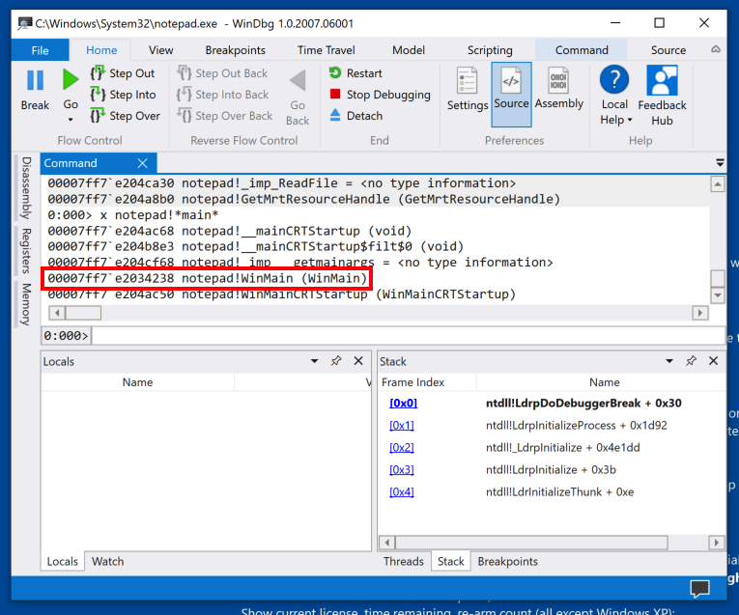Open the Model ribbon tab
Viewport: 739px width, 615px height.
409,50
